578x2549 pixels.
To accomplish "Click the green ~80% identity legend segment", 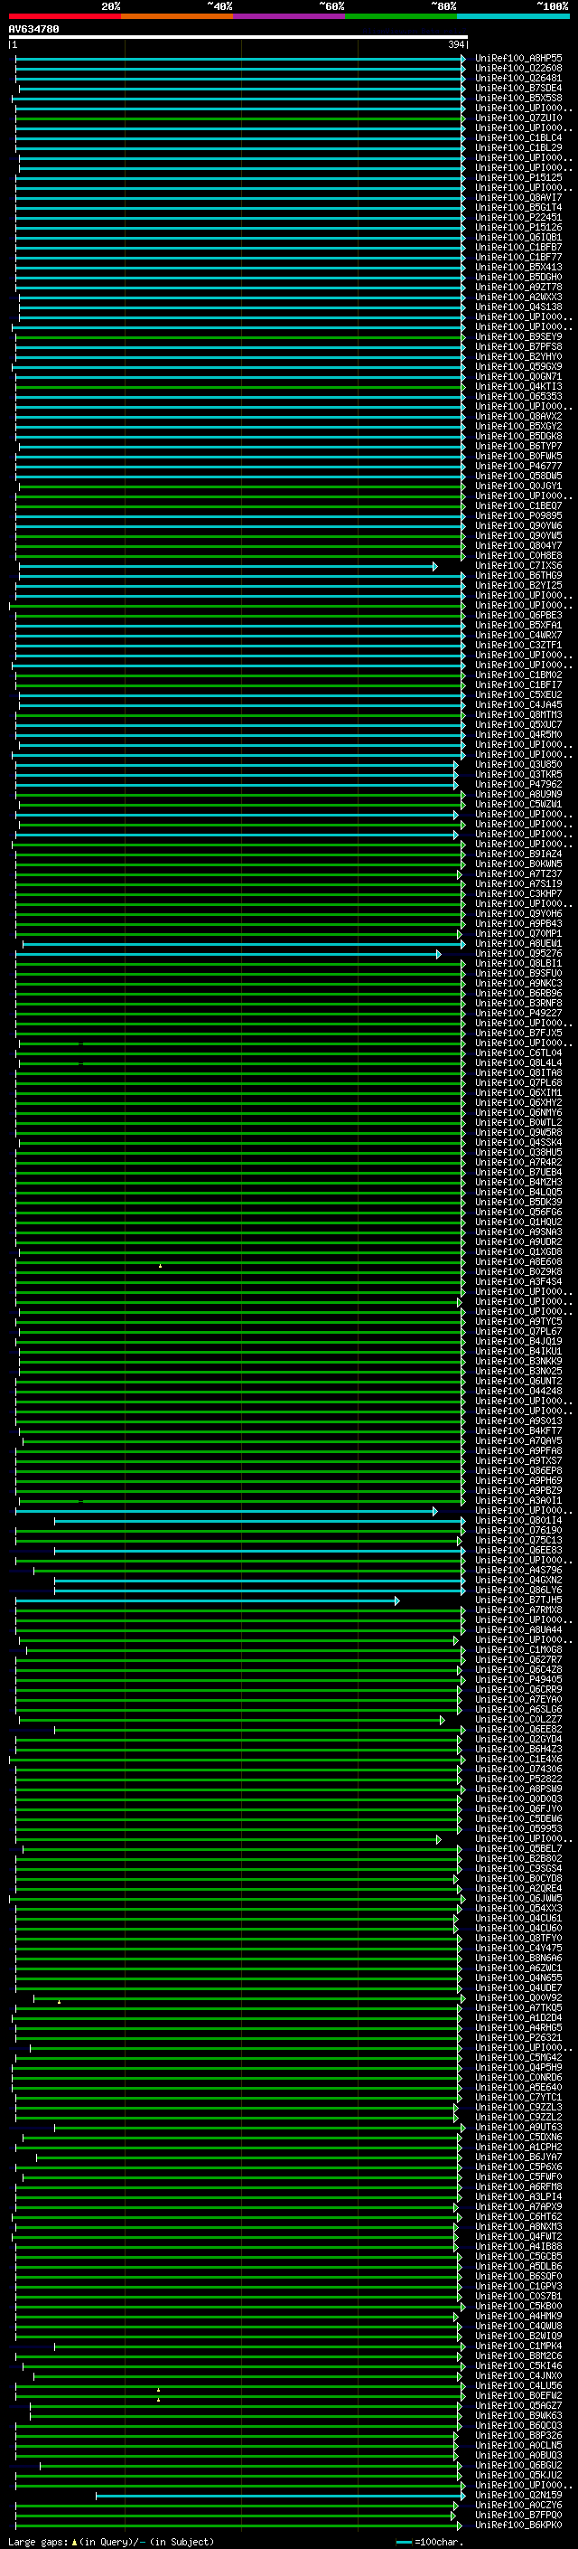I will (401, 16).
